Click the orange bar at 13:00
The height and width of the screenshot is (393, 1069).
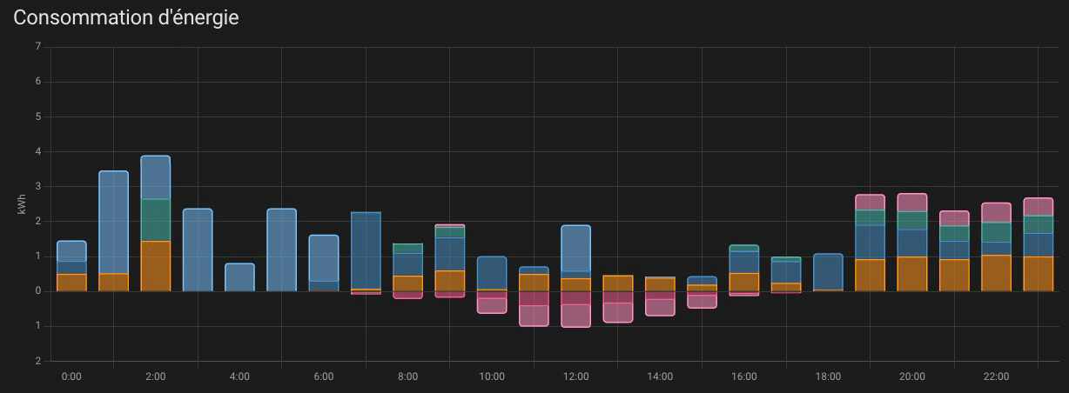618,283
